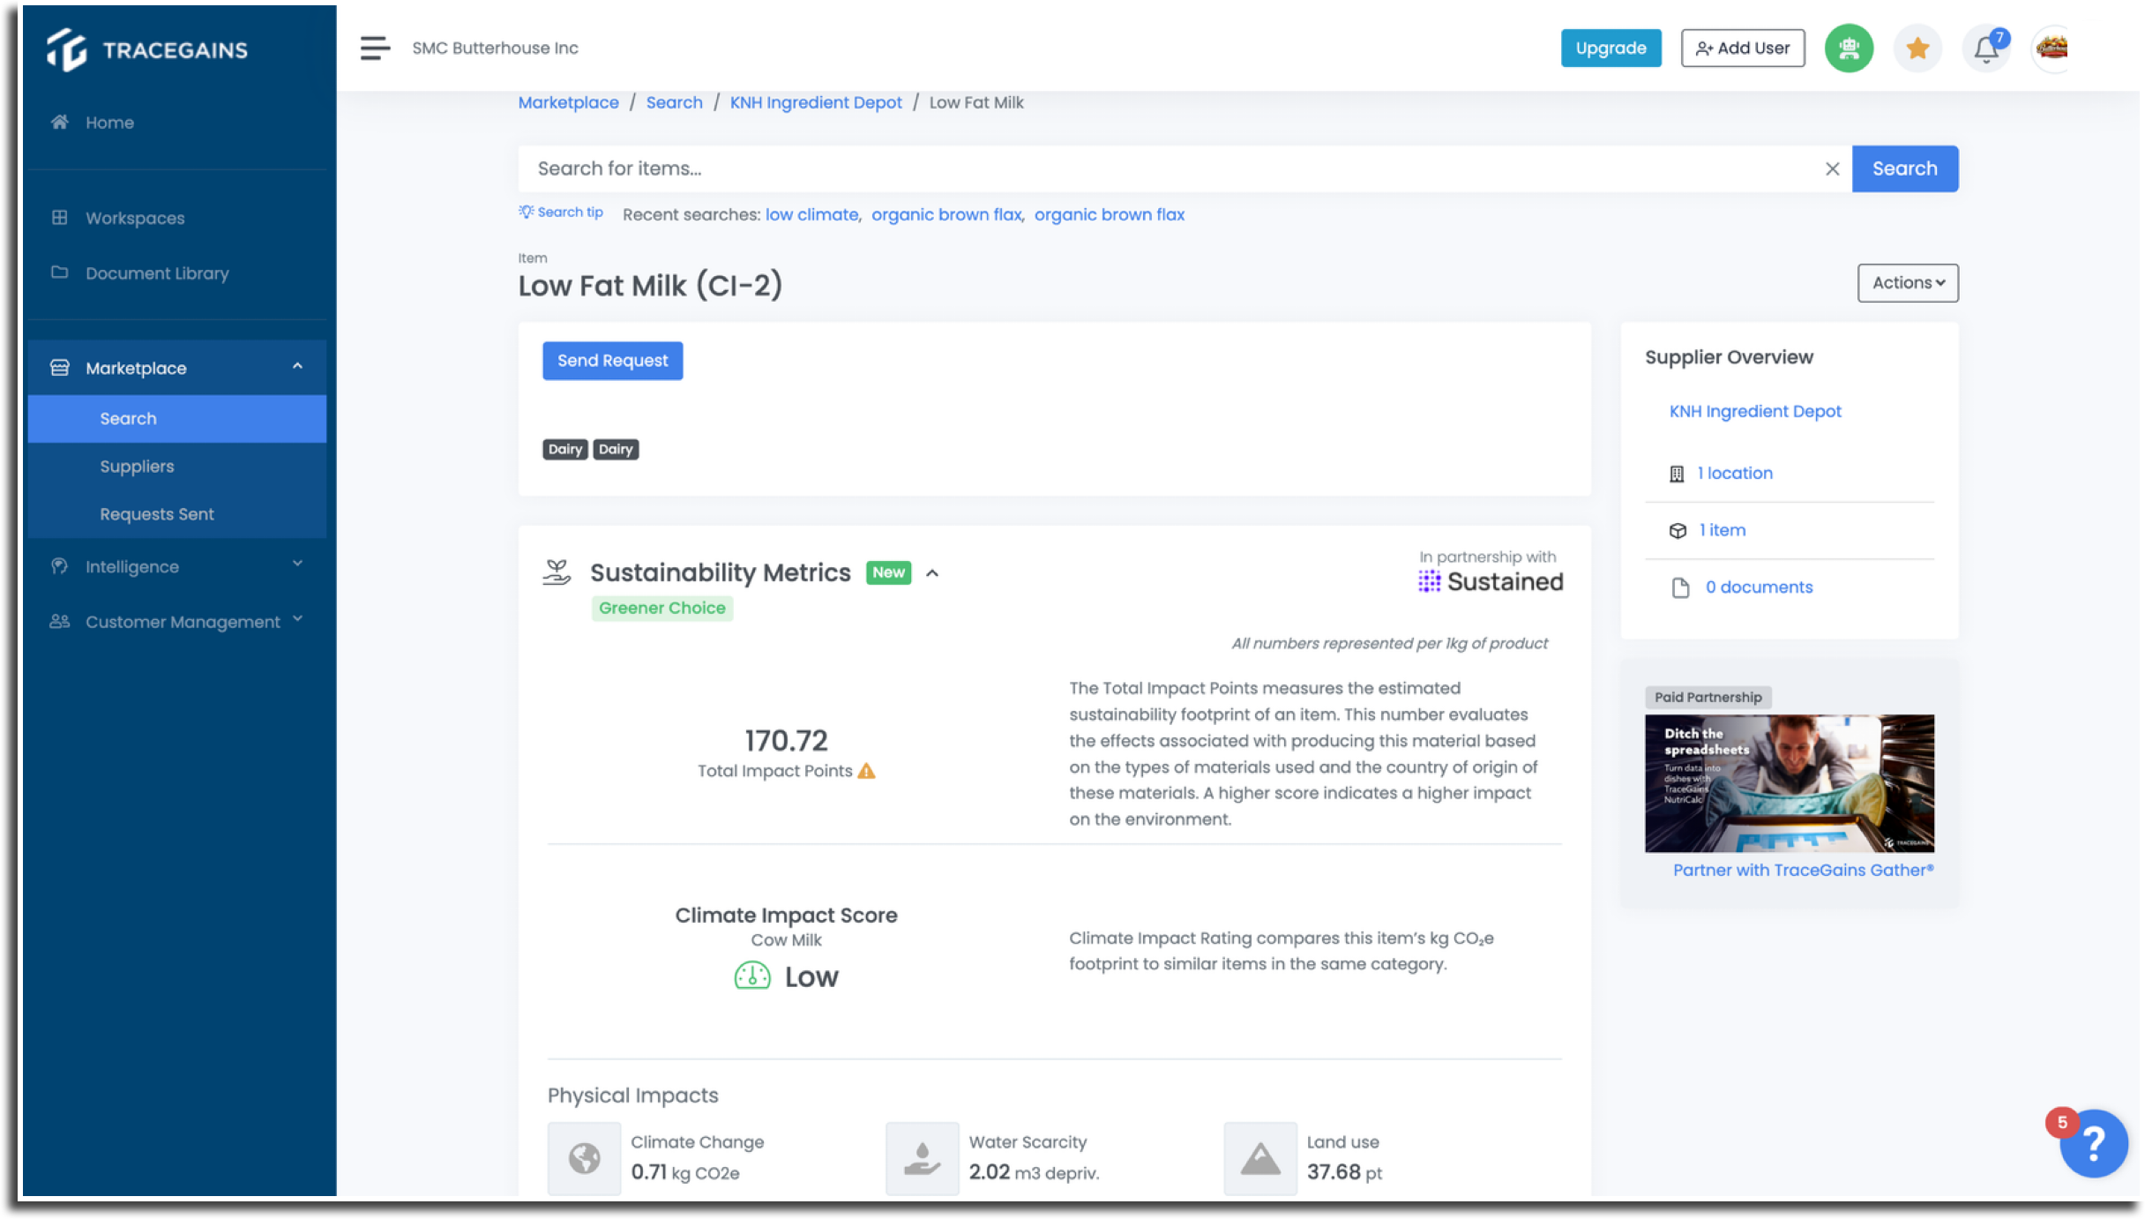Click the Workspaces grid icon
2145x1219 pixels.
(59, 217)
